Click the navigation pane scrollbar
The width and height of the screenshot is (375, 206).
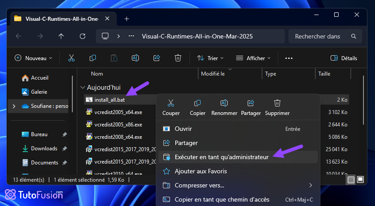[72, 94]
